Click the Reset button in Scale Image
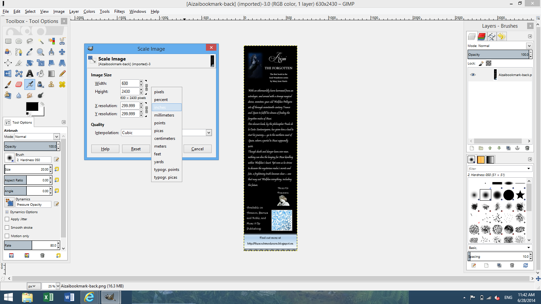This screenshot has height=304, width=541. [136, 149]
